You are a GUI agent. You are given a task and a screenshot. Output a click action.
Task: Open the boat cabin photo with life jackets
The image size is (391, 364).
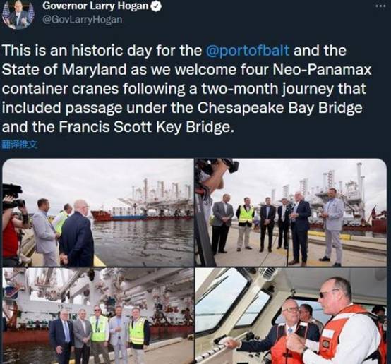coord(291,316)
